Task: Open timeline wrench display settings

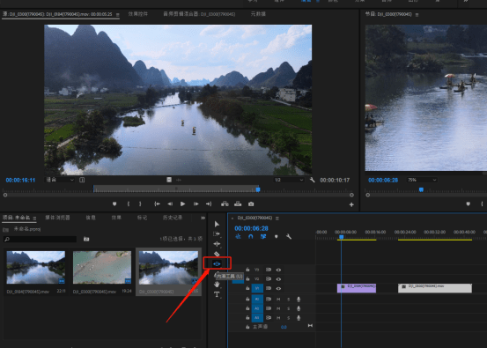Action: [x=289, y=236]
